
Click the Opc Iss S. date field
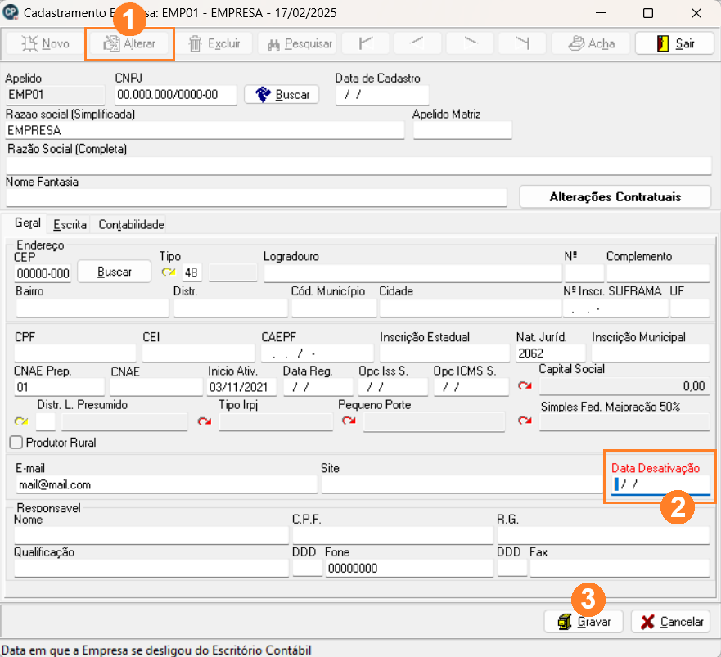pos(393,387)
